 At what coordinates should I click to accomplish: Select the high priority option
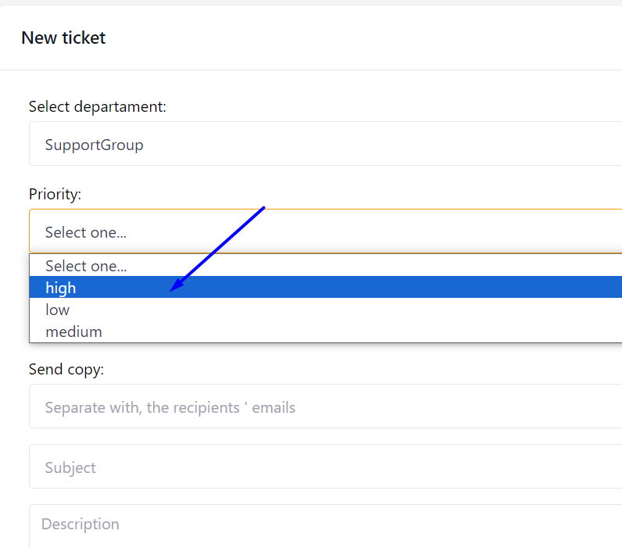[61, 288]
